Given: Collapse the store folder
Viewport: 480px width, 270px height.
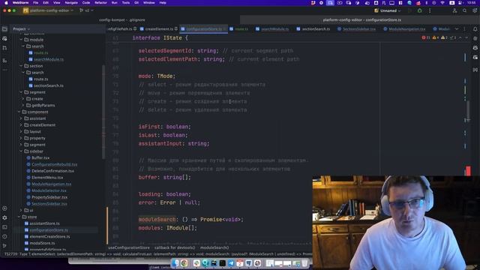Looking at the screenshot, I should [x=19, y=217].
